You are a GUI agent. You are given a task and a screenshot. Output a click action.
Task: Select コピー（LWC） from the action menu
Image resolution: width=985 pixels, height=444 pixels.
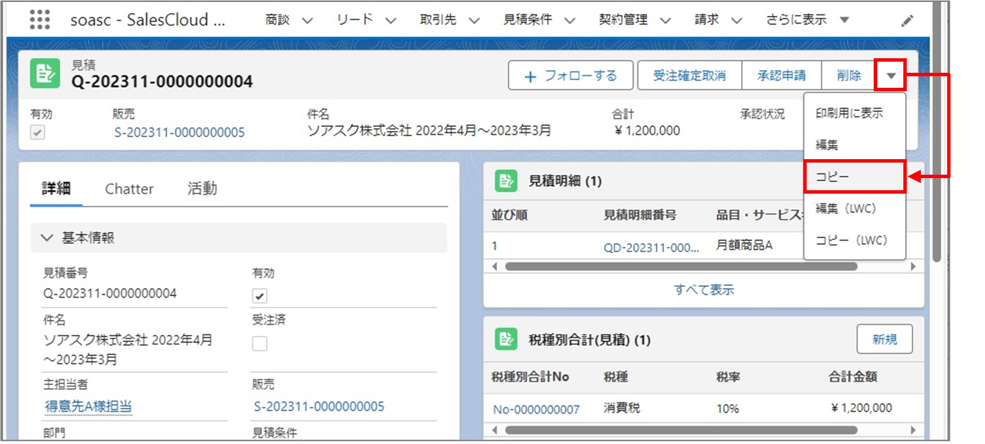854,240
